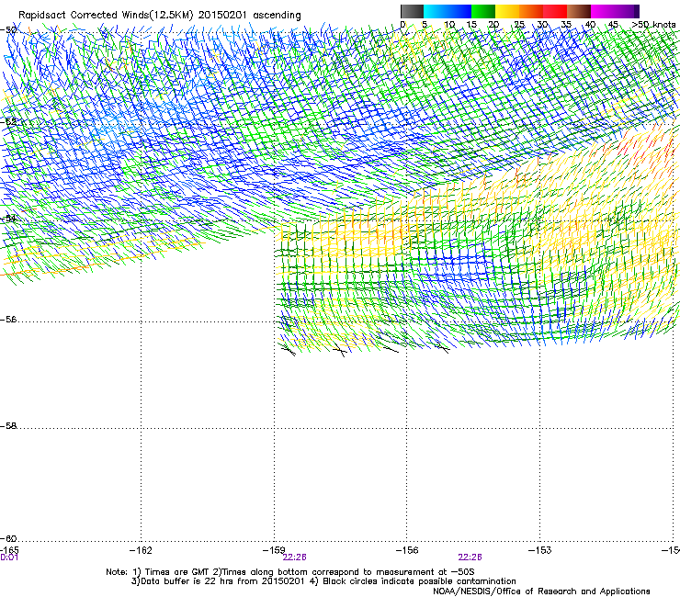Click the "-58" latitude axis label
This screenshot has height=597, width=680.
pyautogui.click(x=8, y=426)
